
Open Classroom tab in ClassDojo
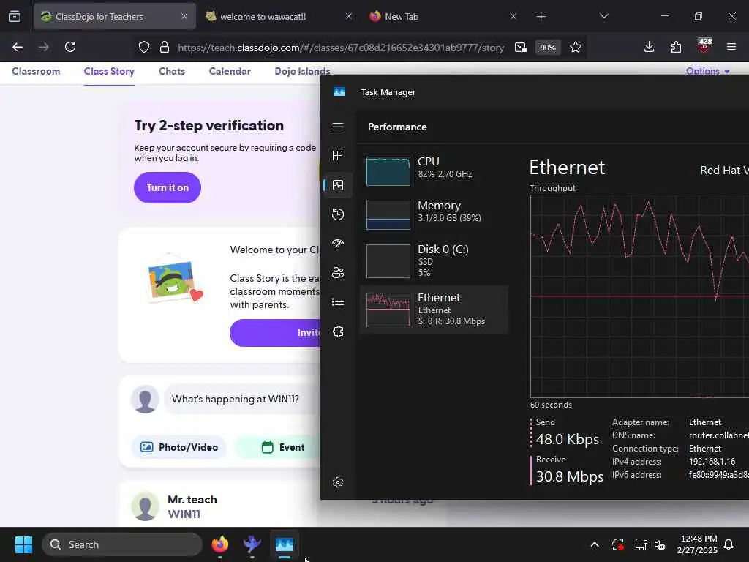pos(36,71)
